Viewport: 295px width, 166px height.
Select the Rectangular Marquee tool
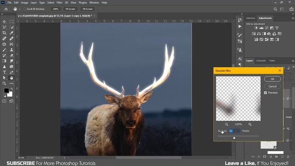click(x=12, y=22)
